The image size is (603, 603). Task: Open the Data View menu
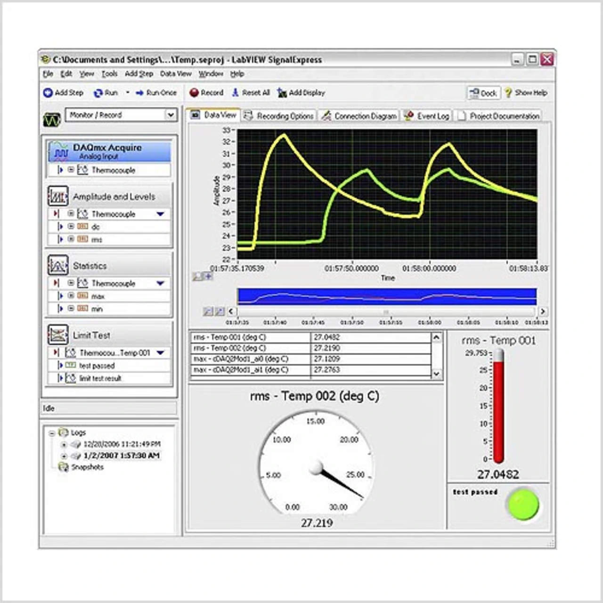click(x=176, y=74)
